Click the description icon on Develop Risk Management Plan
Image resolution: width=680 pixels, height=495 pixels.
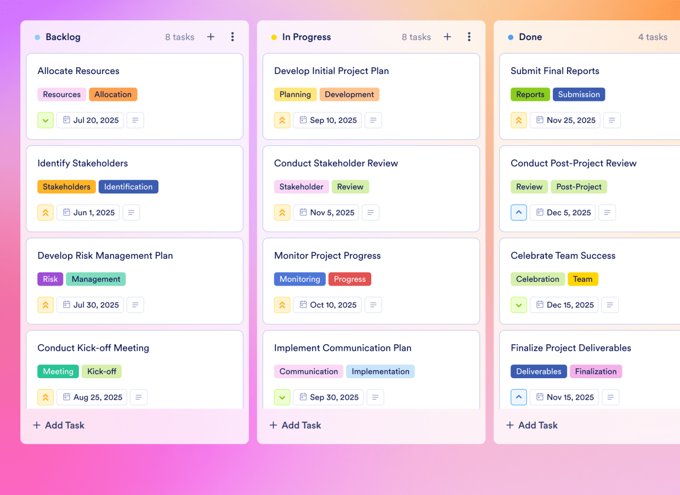coord(135,305)
